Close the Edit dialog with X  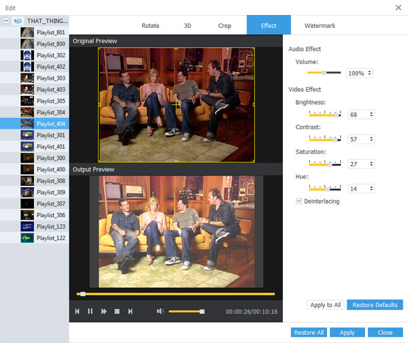coord(398,7)
